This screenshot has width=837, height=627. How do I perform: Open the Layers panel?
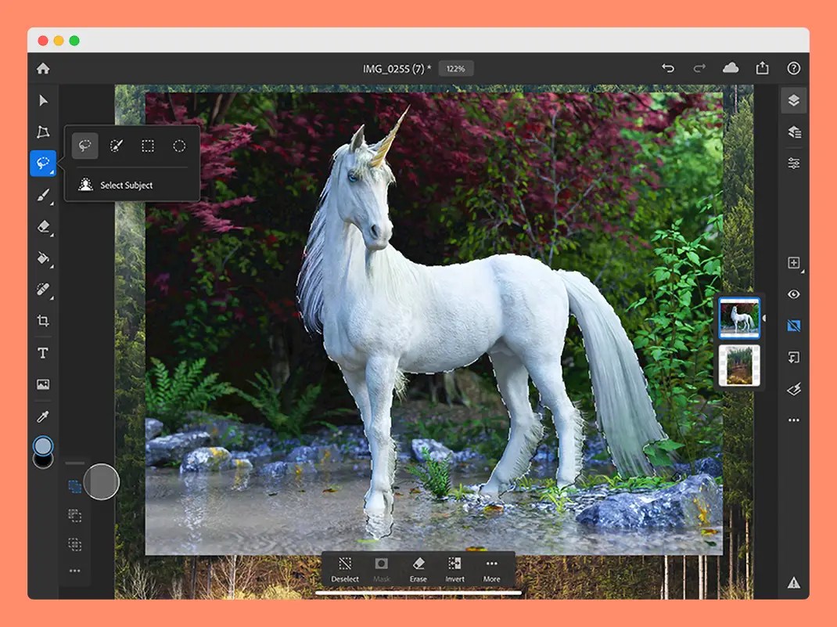point(794,100)
